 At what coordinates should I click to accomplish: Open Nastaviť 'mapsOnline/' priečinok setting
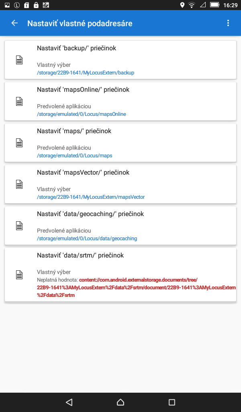point(83,90)
